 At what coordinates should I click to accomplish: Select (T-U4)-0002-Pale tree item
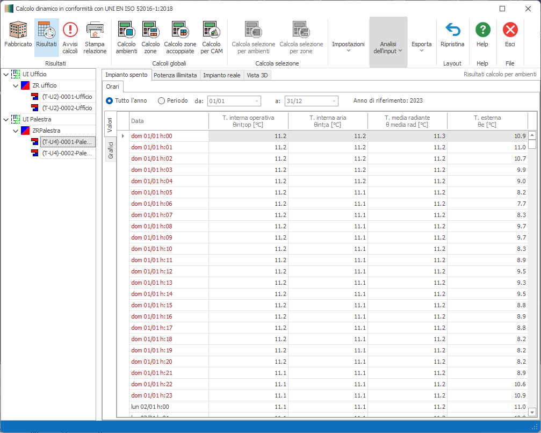point(67,153)
